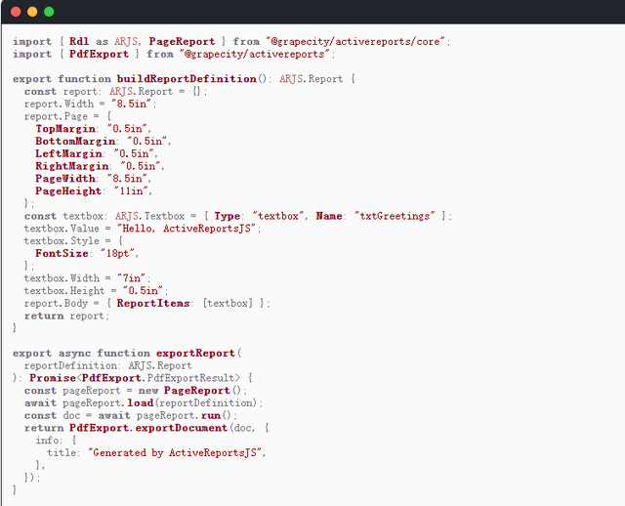Click the FontSize property name
The width and height of the screenshot is (625, 506).
click(x=62, y=253)
